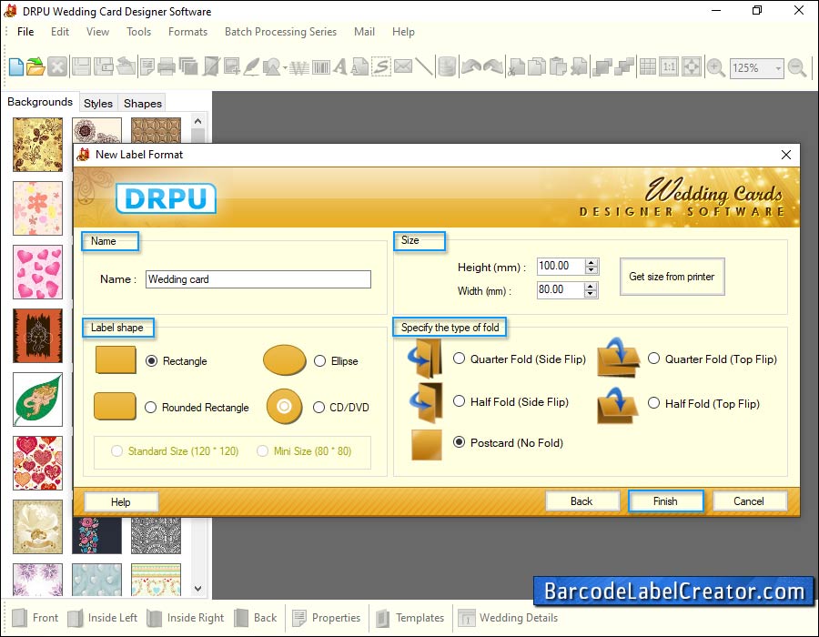
Task: Click the Barcode tool icon in toolbar
Action: 320,67
